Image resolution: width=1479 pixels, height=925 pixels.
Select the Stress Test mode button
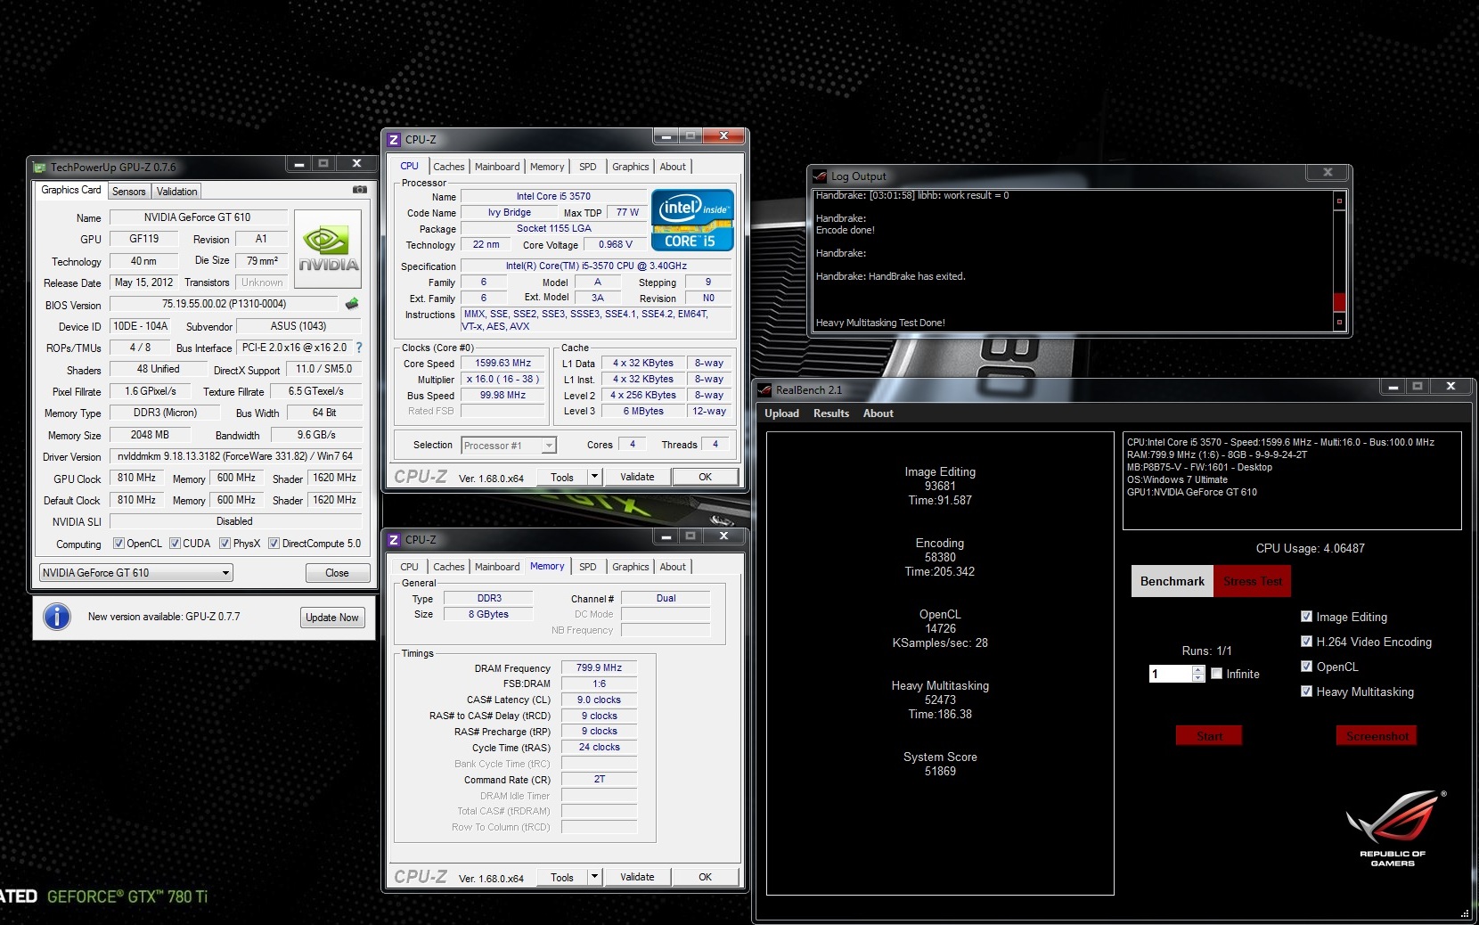tap(1253, 582)
